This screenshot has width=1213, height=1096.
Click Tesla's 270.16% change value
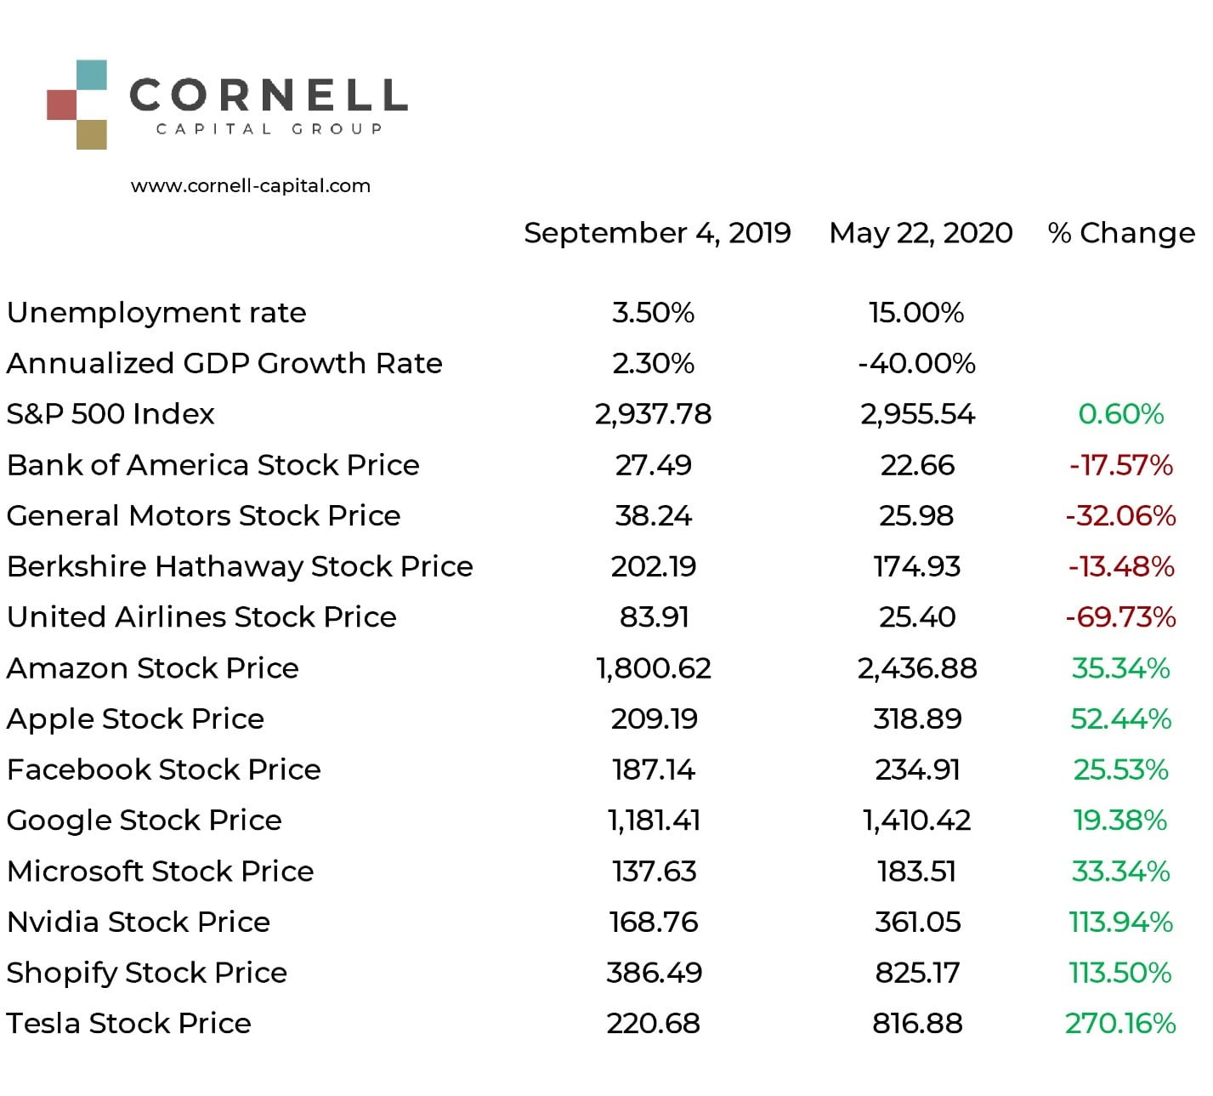(1120, 1023)
